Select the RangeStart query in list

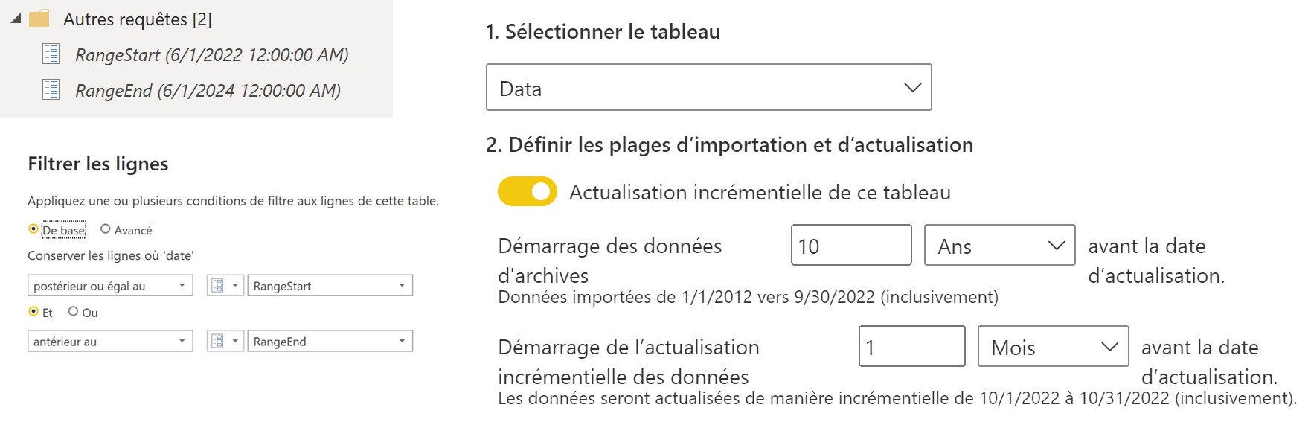click(x=211, y=54)
